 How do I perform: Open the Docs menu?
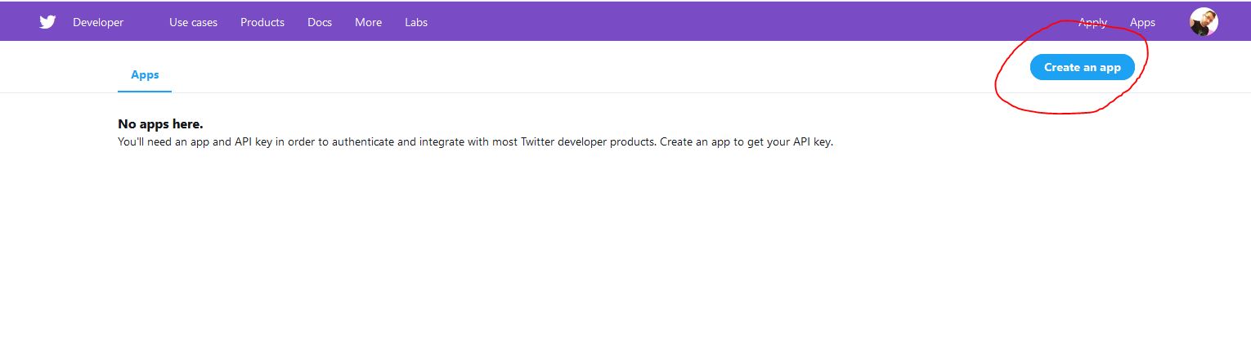[320, 22]
